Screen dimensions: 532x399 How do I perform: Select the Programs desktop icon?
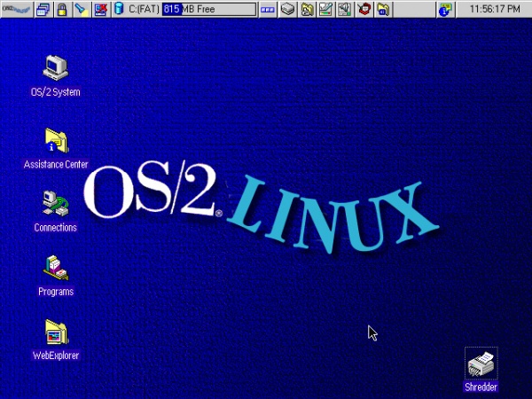point(56,268)
